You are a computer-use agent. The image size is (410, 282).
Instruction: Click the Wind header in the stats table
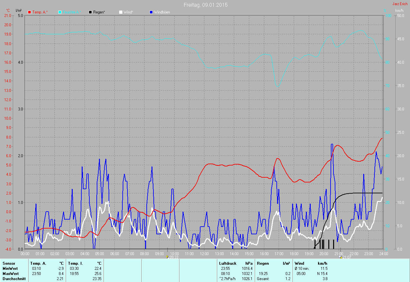click(x=299, y=263)
